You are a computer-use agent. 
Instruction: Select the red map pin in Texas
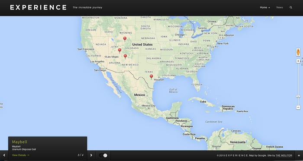click(x=151, y=77)
